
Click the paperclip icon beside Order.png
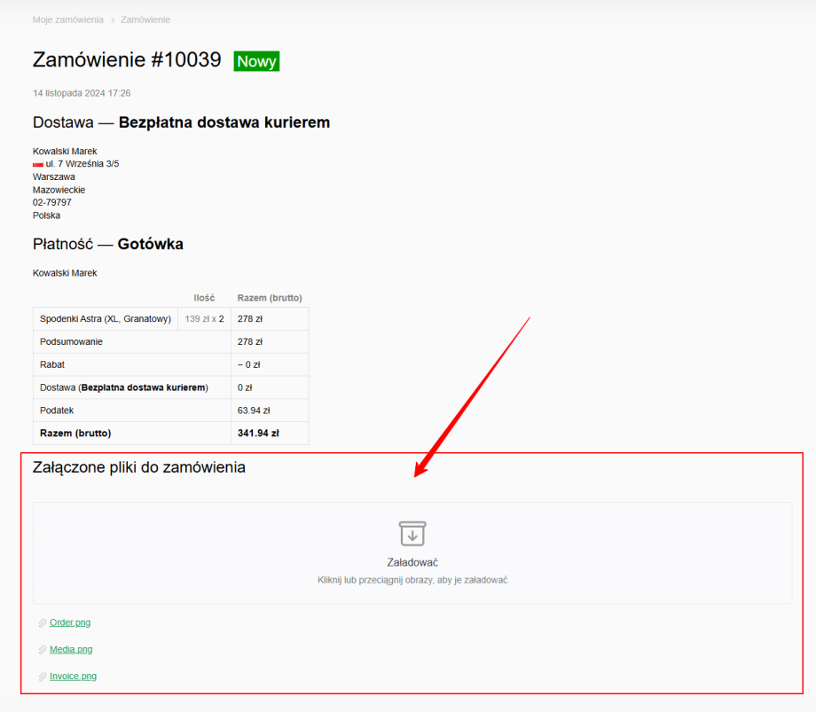42,623
